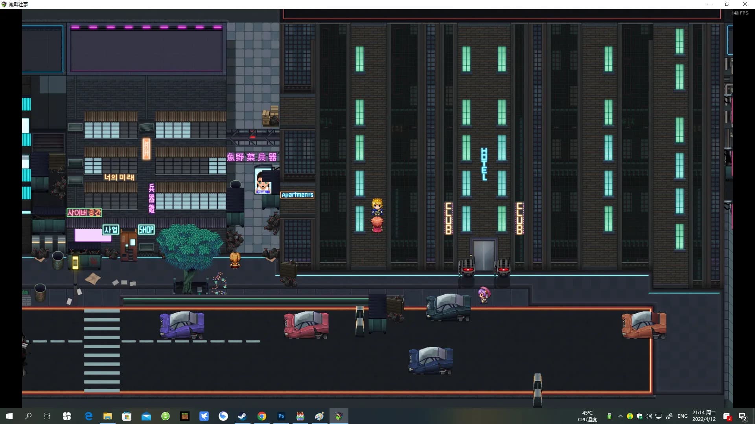
Task: Minimize the game window
Action: pyautogui.click(x=709, y=4)
